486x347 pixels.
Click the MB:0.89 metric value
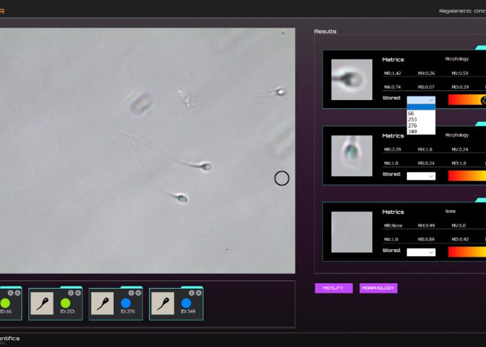tap(426, 239)
